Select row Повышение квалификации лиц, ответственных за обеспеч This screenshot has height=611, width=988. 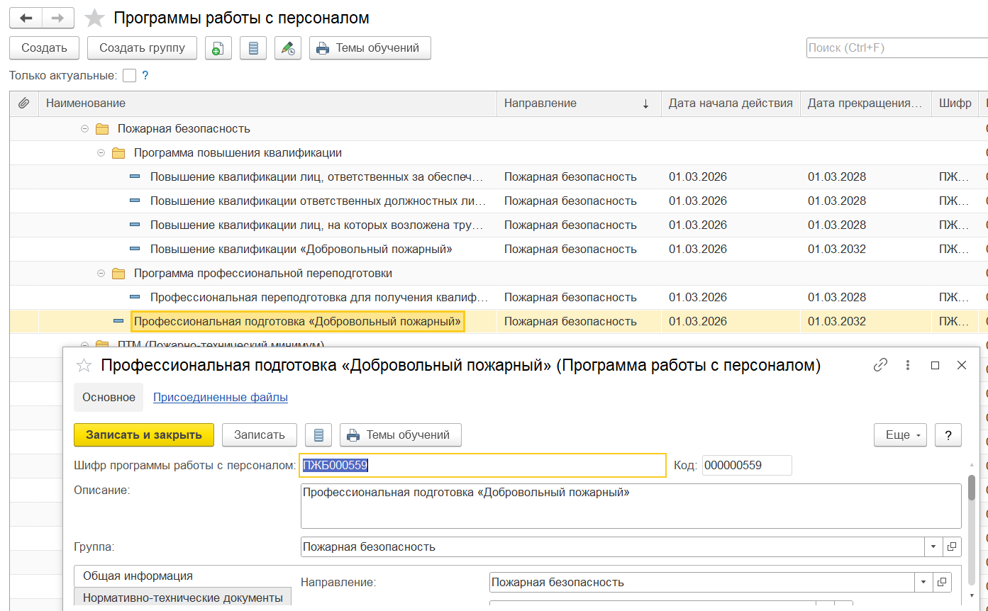498,177
